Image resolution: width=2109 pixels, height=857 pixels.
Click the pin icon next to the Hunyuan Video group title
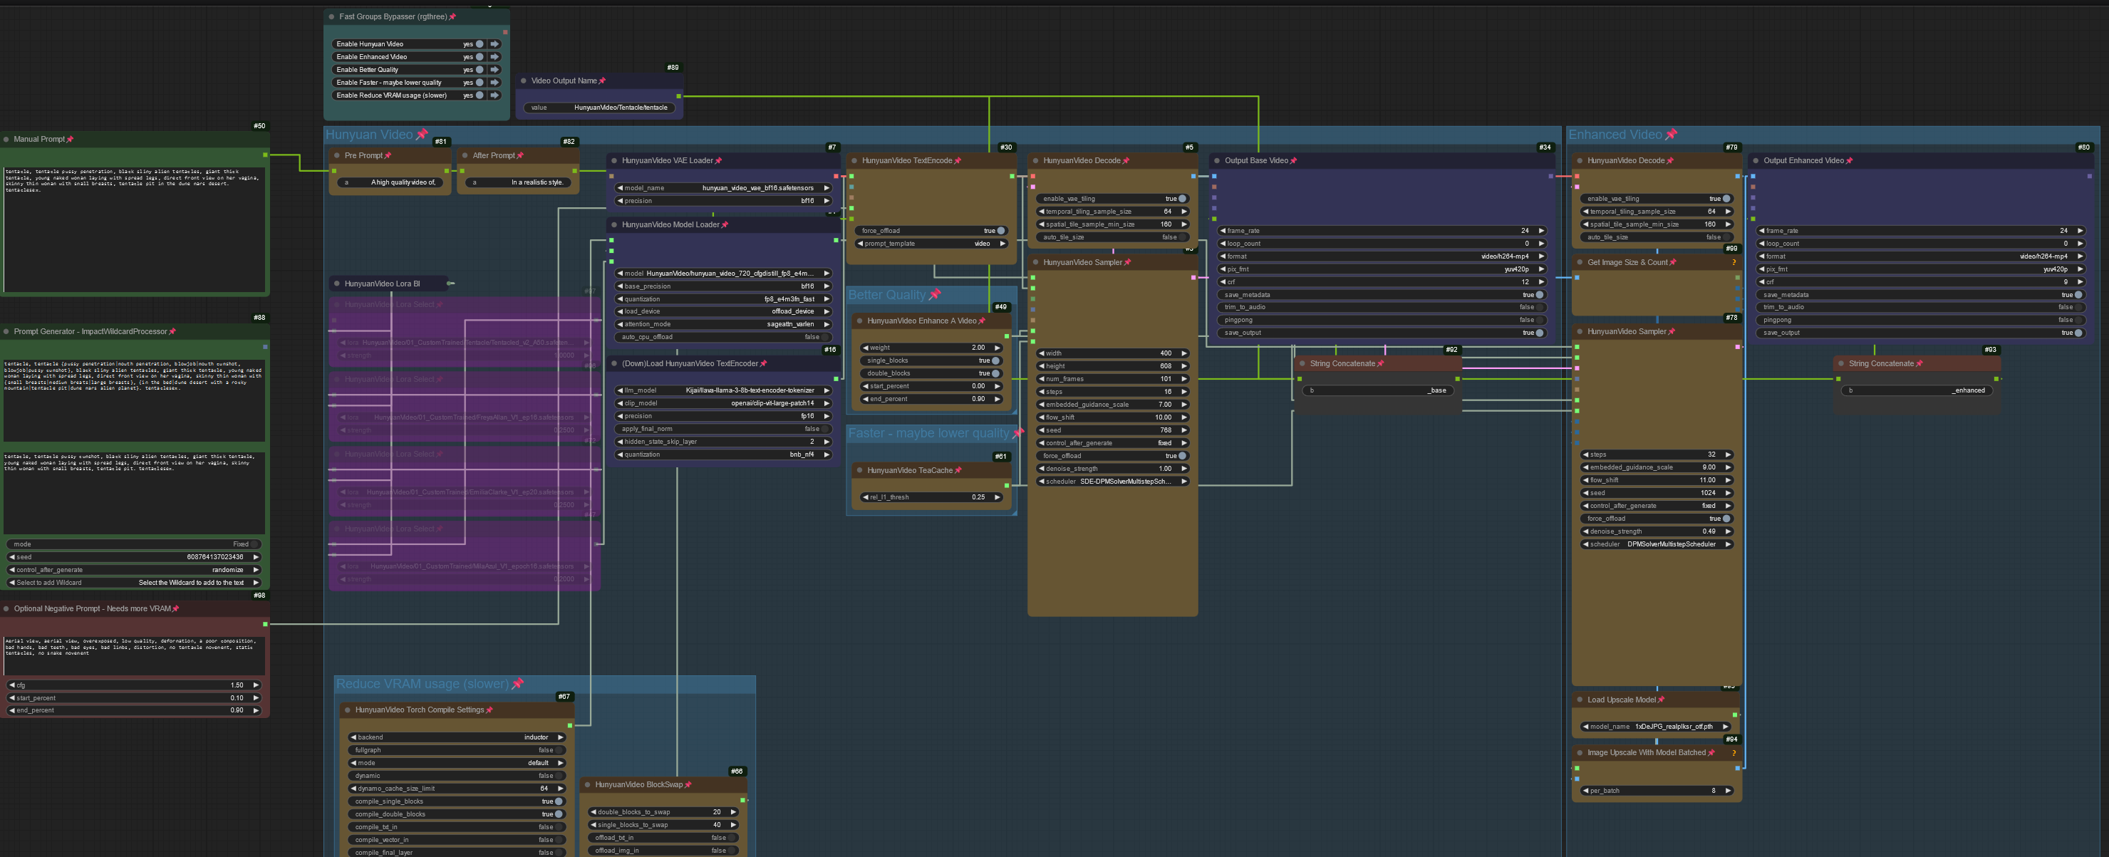(423, 134)
